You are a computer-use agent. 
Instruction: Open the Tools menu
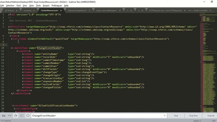pos(38,5)
